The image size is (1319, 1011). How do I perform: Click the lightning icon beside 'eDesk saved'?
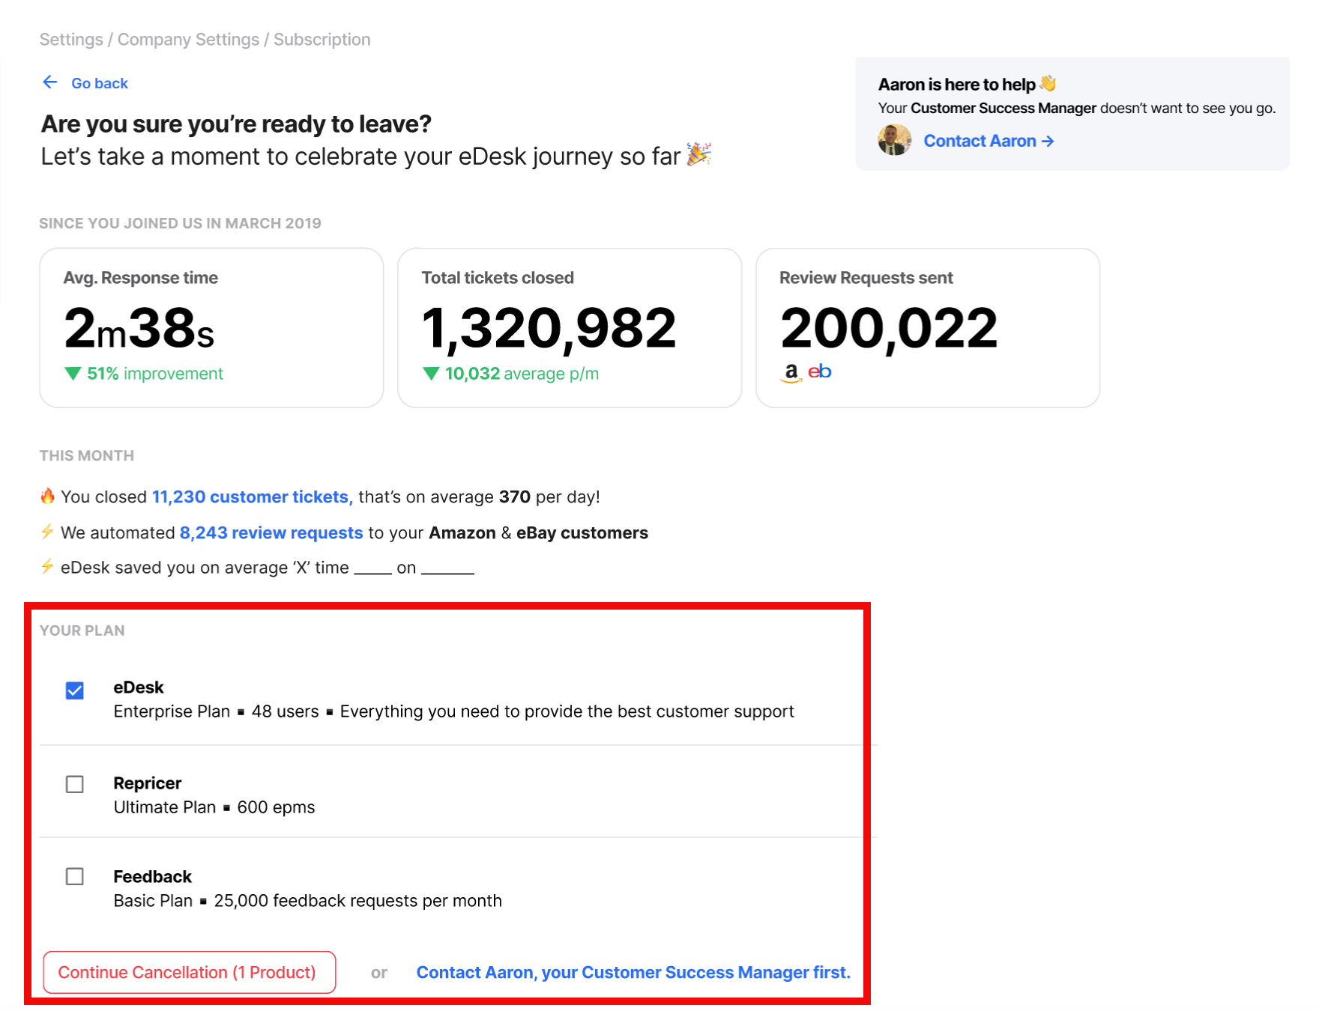pos(47,566)
